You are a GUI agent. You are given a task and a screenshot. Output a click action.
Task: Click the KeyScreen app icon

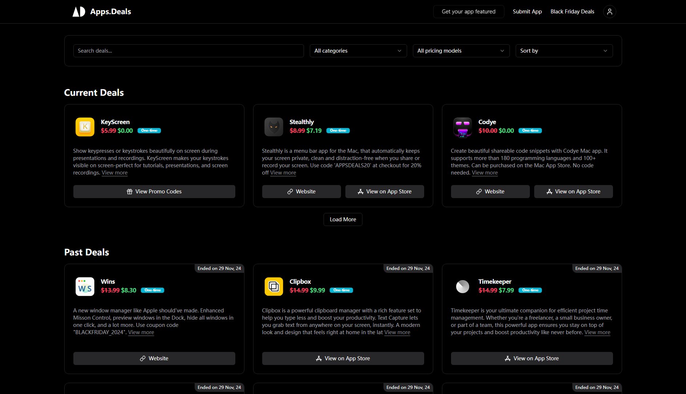click(85, 127)
